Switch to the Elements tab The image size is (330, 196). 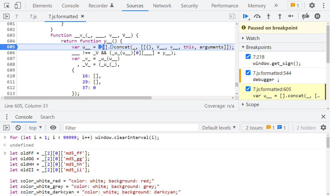click(42, 6)
